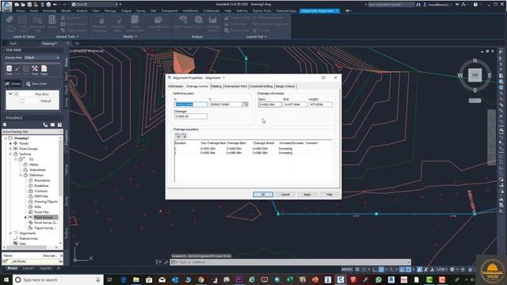This screenshot has width=507, height=285.
Task: Click the workspace switching gear in status bar
Action: coord(452,269)
